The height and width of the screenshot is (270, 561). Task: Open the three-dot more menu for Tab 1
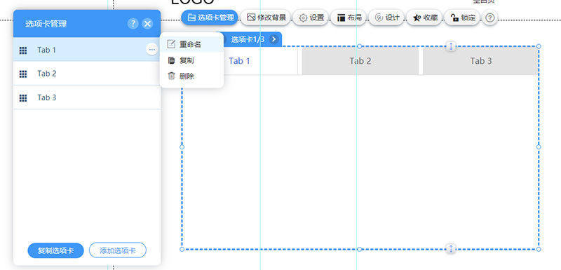(152, 50)
